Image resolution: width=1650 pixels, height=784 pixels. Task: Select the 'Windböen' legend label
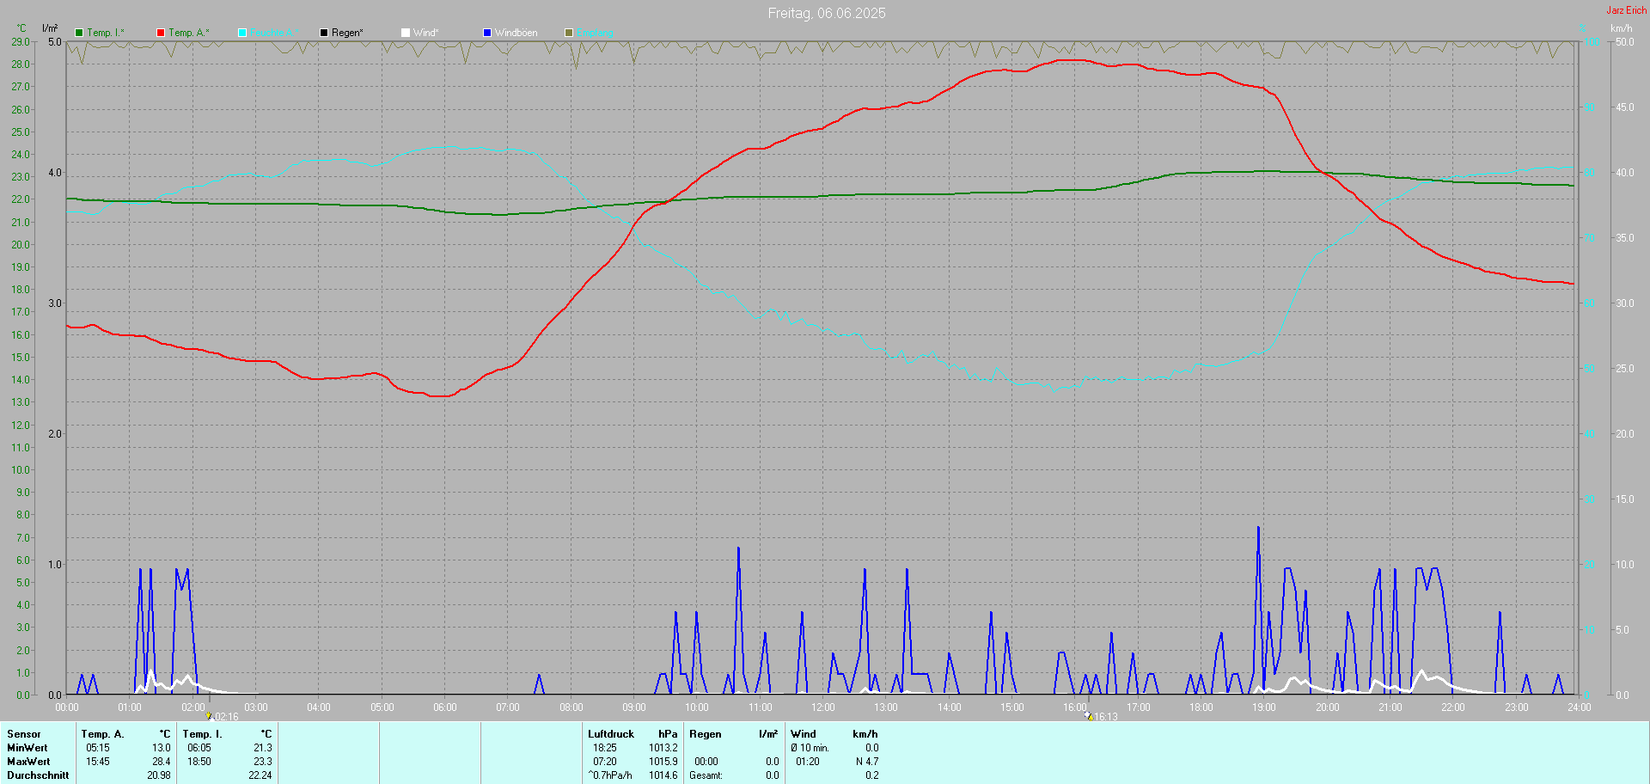[x=516, y=33]
